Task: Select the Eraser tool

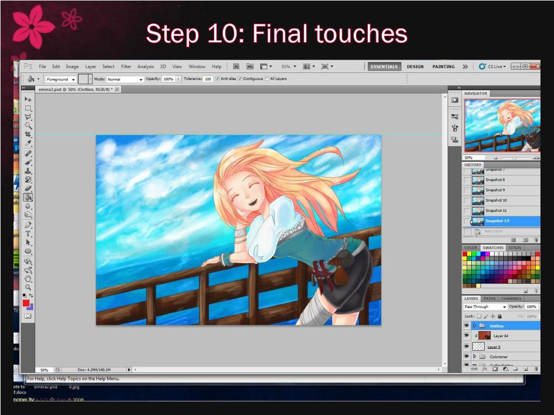Action: pos(28,188)
